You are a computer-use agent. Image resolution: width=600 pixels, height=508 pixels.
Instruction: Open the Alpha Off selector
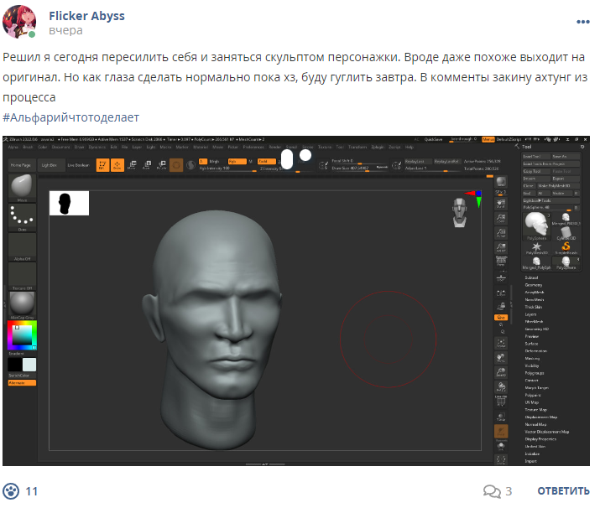22,247
